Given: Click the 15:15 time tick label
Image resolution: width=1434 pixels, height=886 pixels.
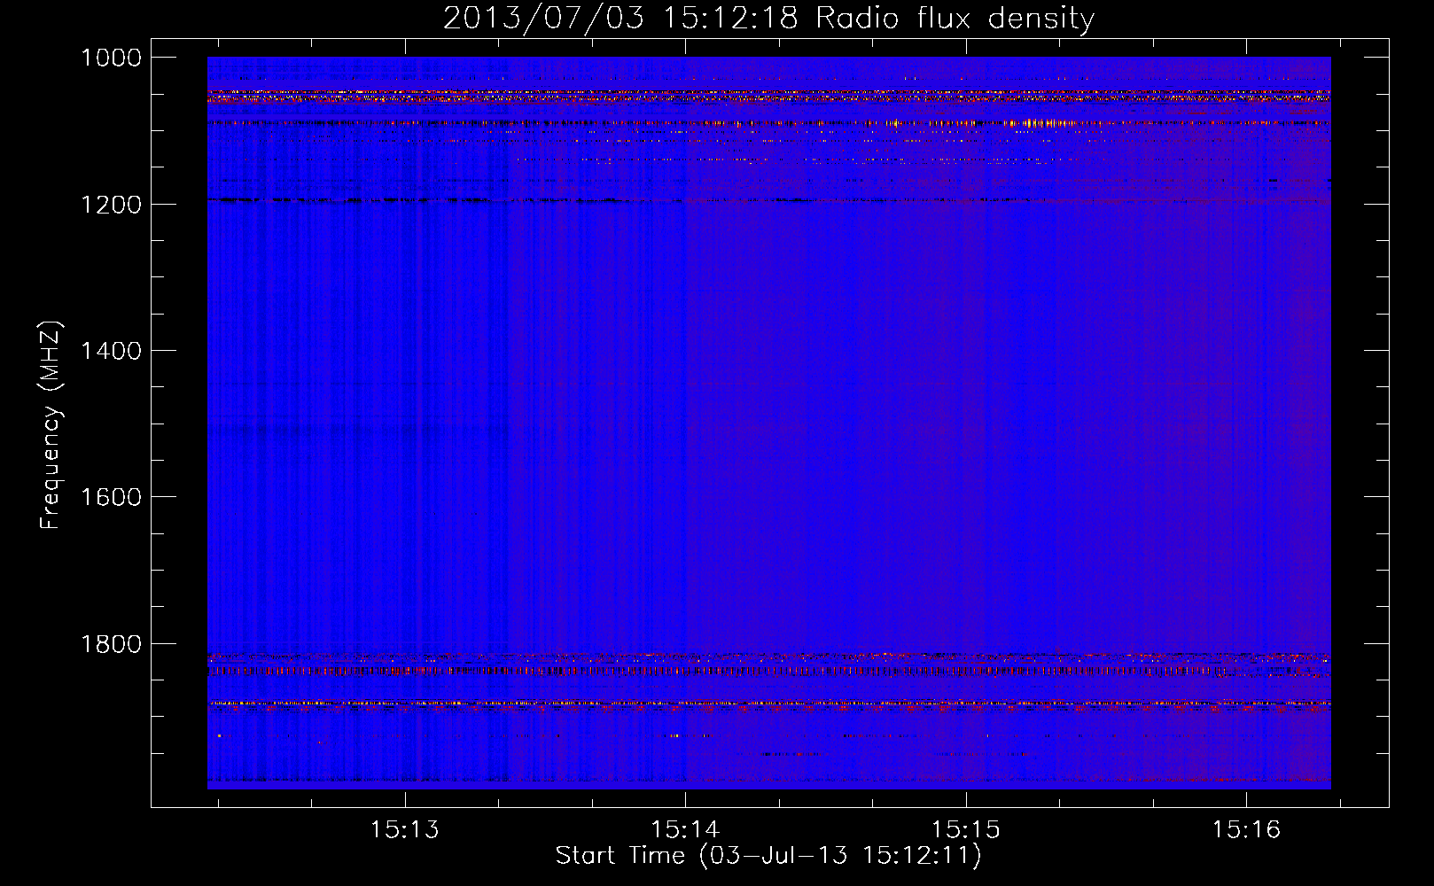Looking at the screenshot, I should click(965, 830).
